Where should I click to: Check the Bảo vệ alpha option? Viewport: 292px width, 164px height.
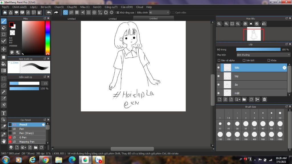tap(219, 60)
